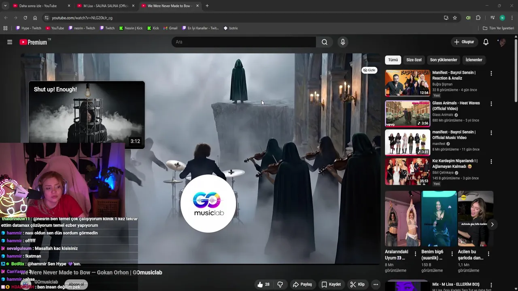Bookmark this page with star icon
Screen dimensions: 518x291
point(455,18)
